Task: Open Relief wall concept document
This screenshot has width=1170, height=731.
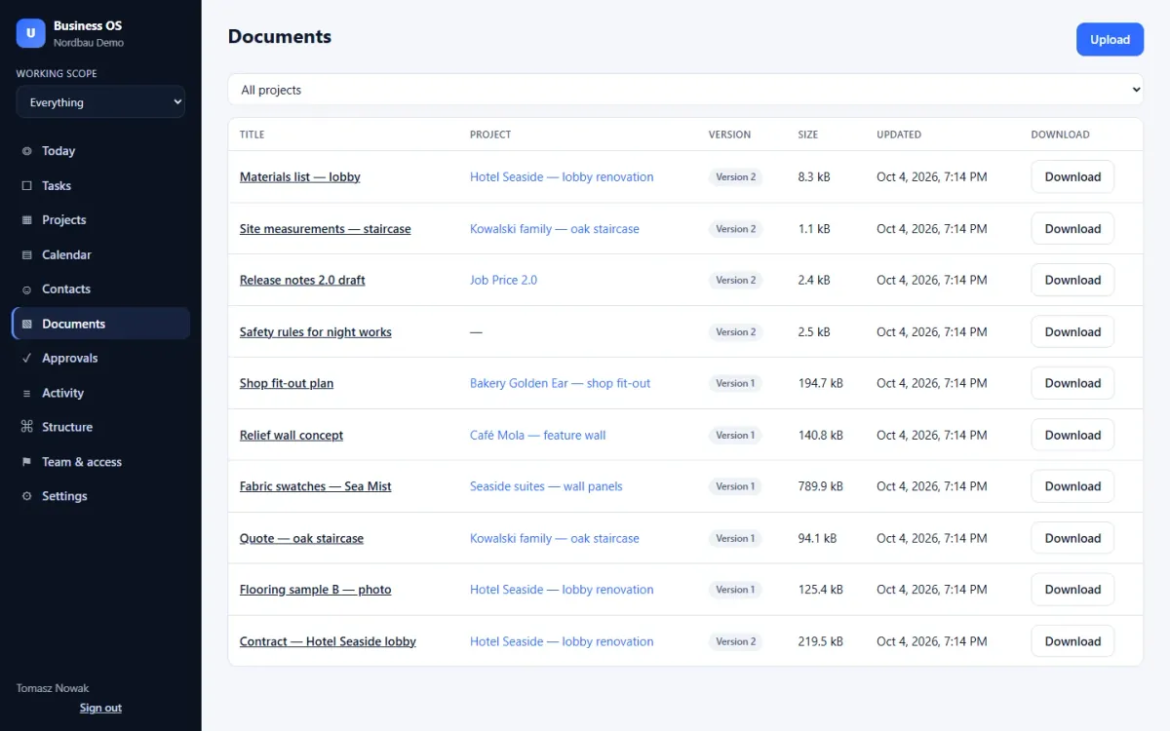Action: 292,435
